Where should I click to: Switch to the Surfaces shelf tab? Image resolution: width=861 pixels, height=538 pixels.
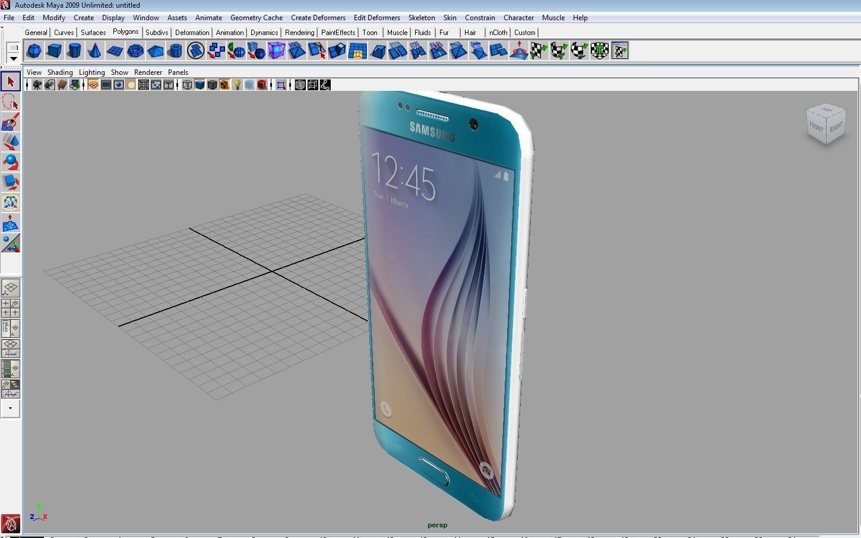[93, 33]
